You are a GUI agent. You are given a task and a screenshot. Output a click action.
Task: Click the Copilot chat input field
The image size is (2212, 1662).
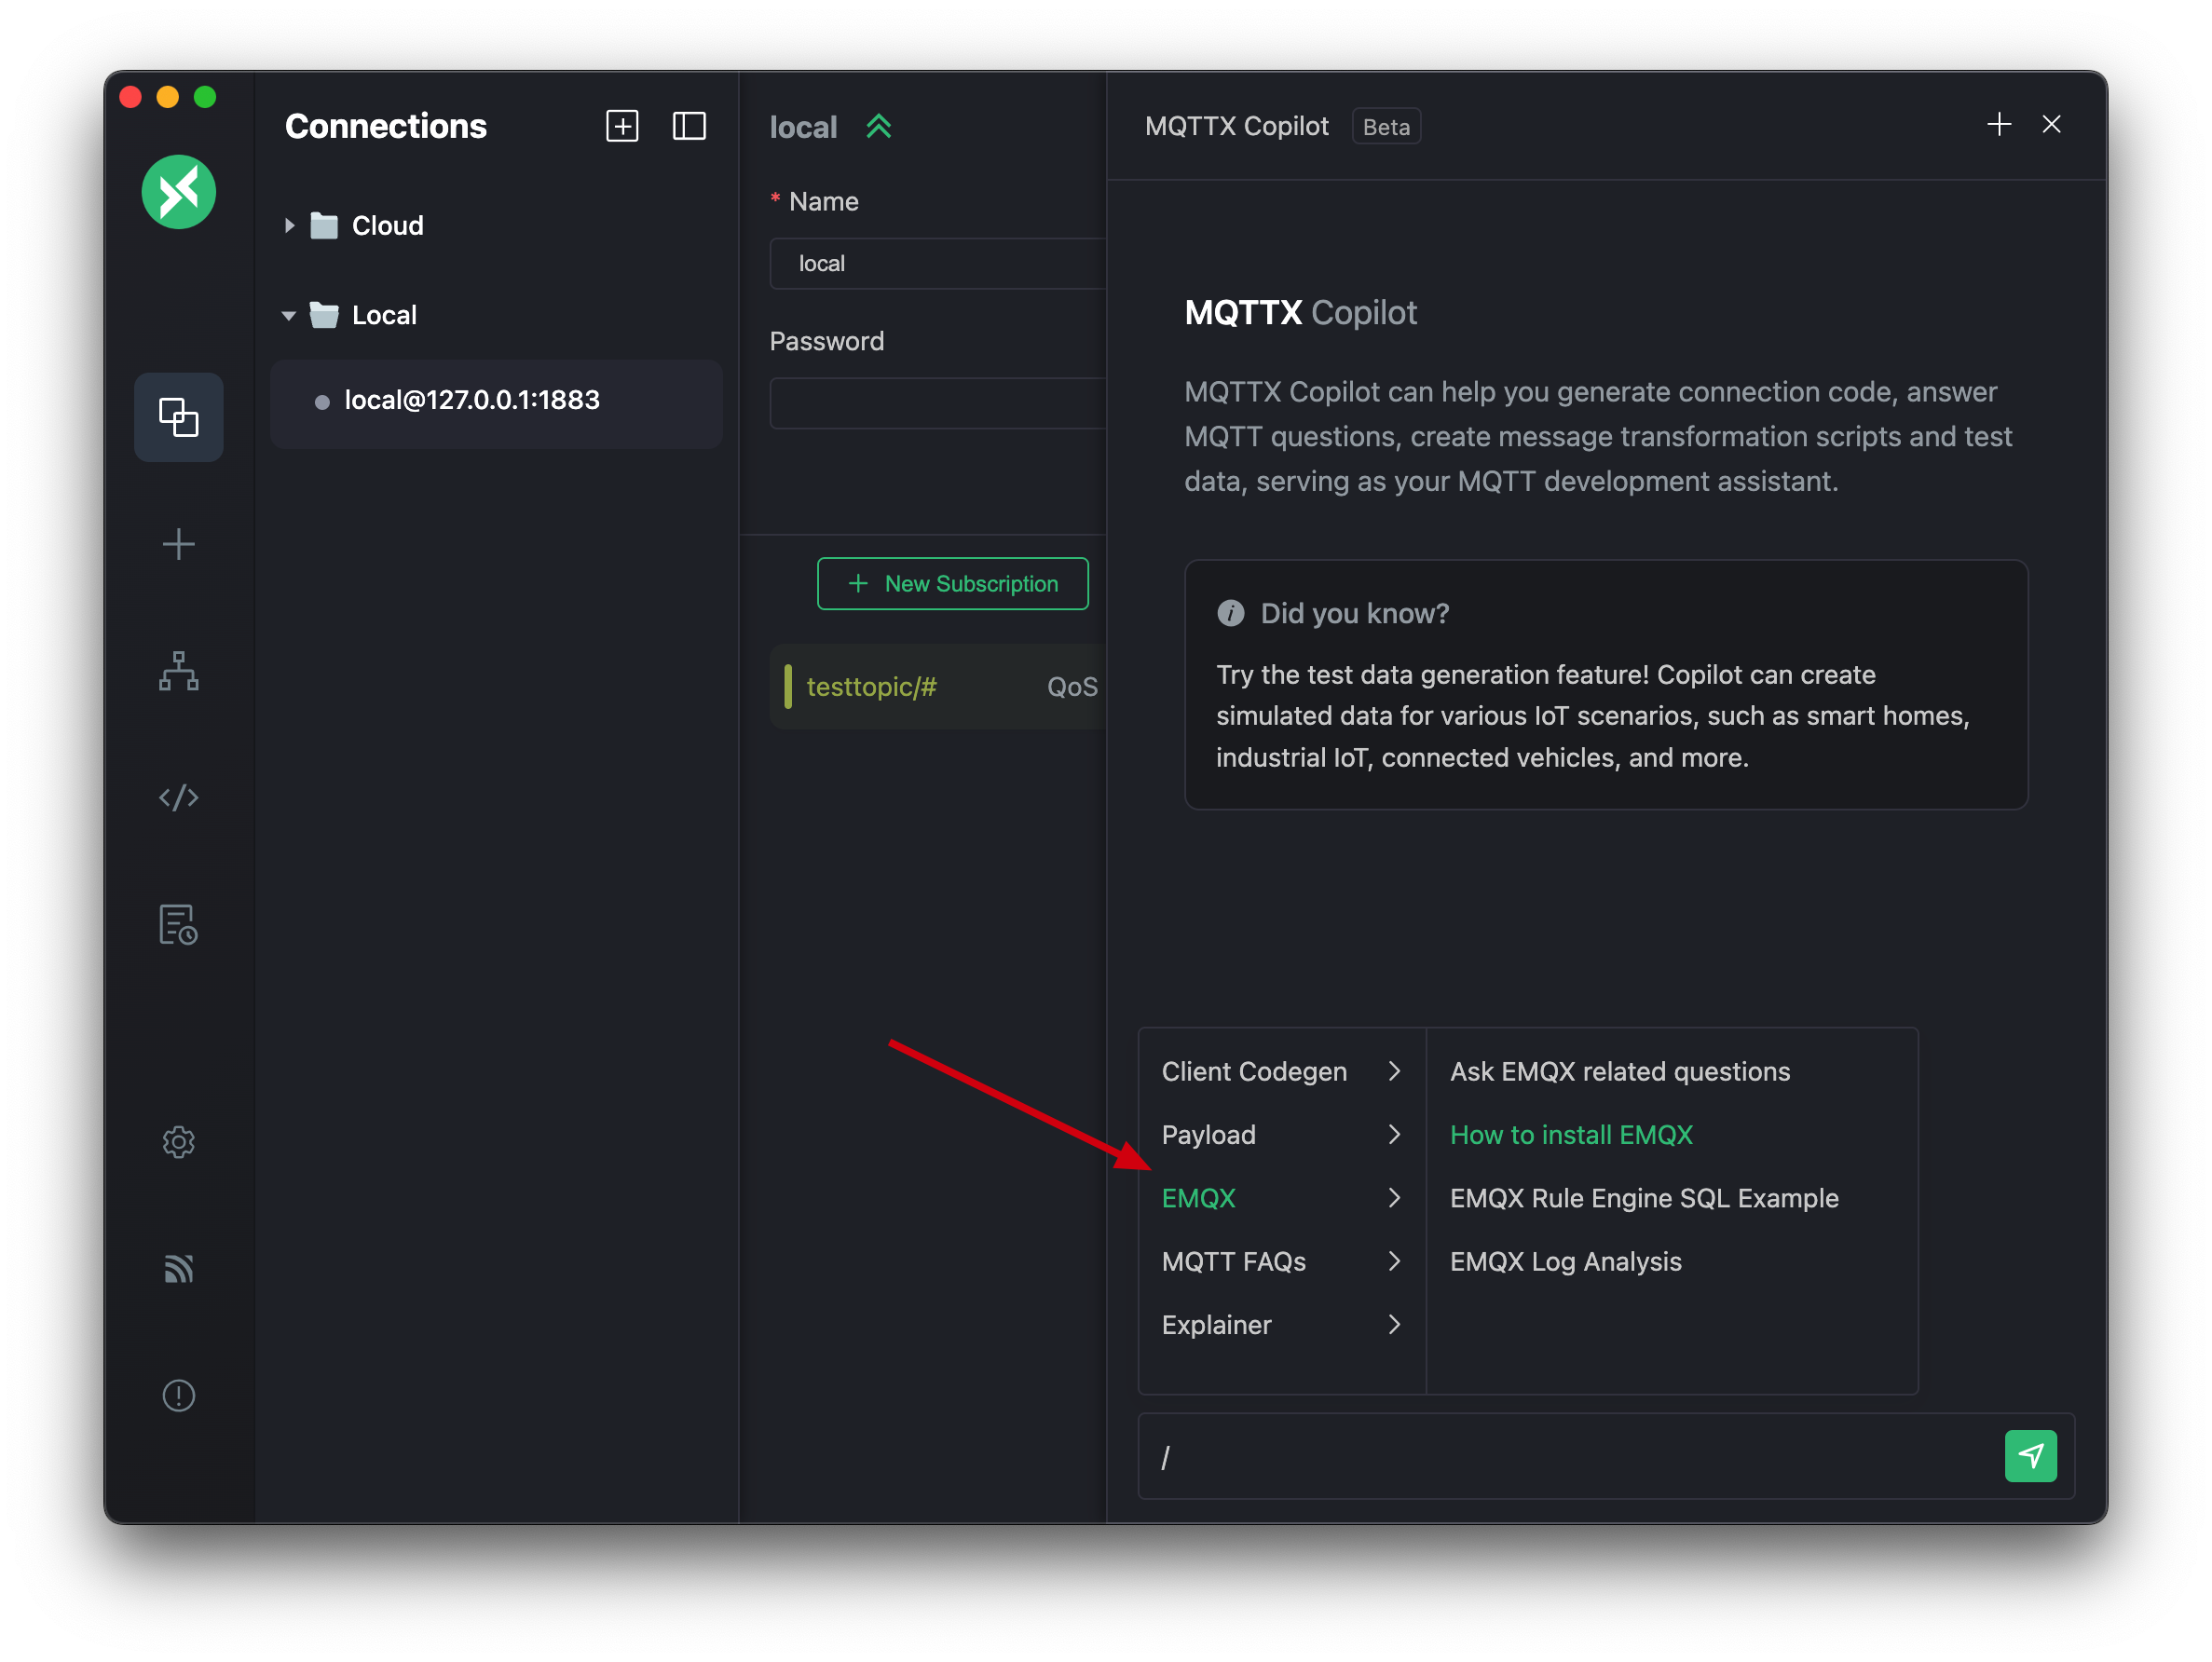[x=1570, y=1456]
